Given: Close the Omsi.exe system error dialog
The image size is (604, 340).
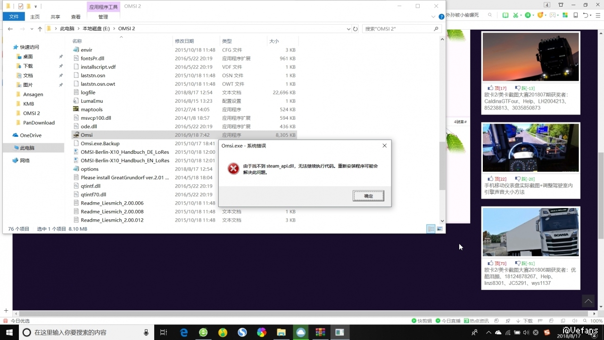Looking at the screenshot, I should pyautogui.click(x=384, y=146).
